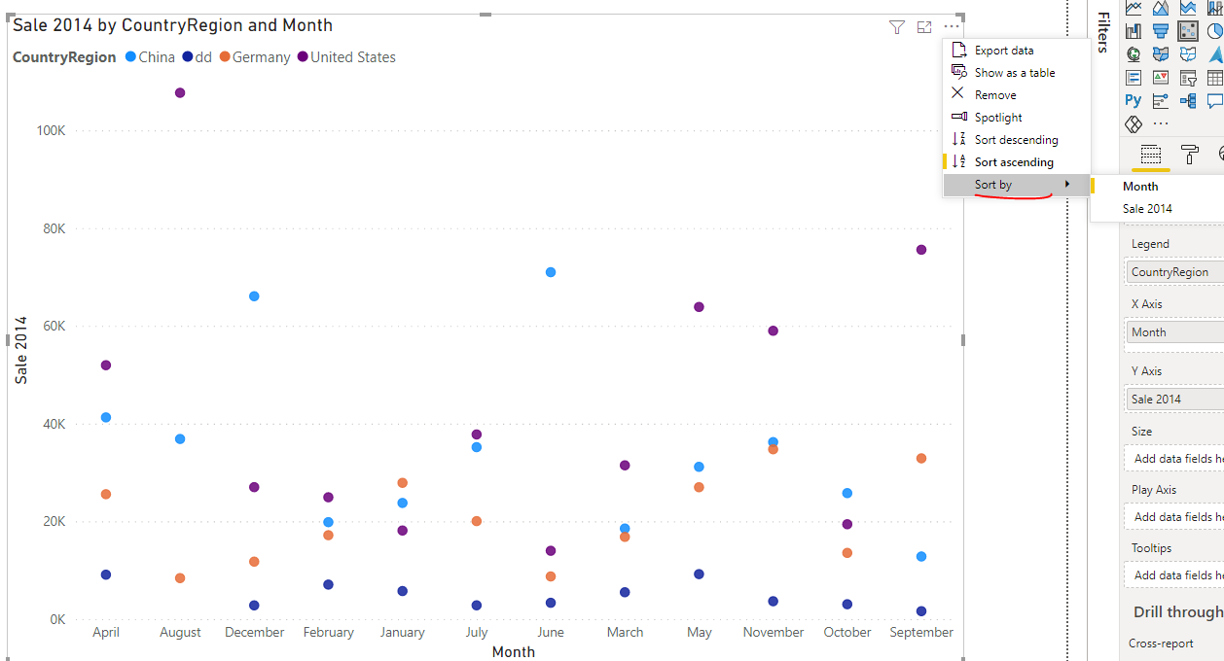
Task: Open Get more visuals ellipsis
Action: (x=1161, y=124)
